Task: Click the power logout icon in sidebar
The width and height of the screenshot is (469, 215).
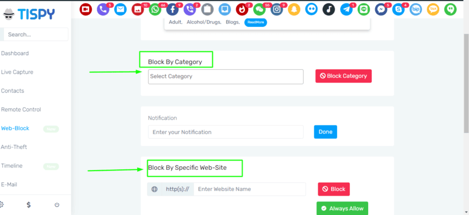Action: 57,205
